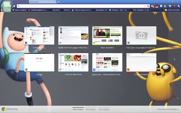Open the Google search thumbnail
Viewport: 181px width, 113px height.
click(x=39, y=62)
